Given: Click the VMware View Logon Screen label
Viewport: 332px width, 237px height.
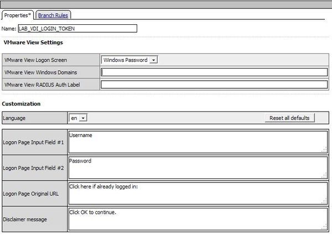Looking at the screenshot, I should 35,60.
